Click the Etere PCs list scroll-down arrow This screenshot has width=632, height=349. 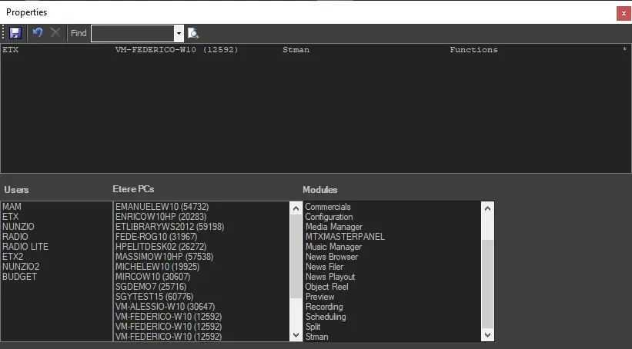296,335
